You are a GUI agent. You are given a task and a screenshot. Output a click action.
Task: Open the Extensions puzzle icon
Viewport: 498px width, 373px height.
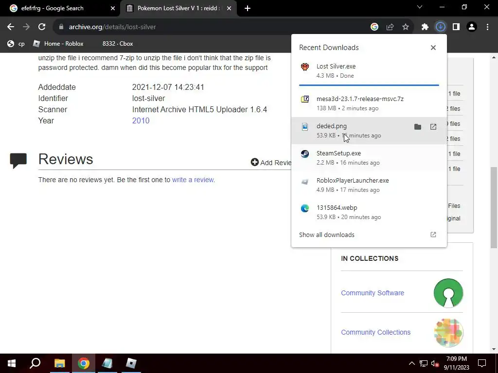[x=425, y=27]
